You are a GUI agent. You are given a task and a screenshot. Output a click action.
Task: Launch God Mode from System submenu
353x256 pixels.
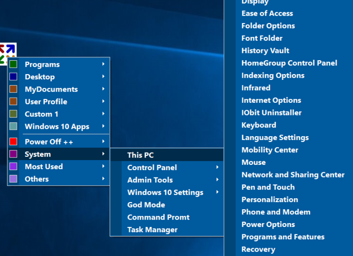pos(167,205)
